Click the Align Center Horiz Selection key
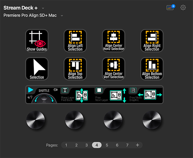This screenshot has height=158, width=193. [x=114, y=41]
